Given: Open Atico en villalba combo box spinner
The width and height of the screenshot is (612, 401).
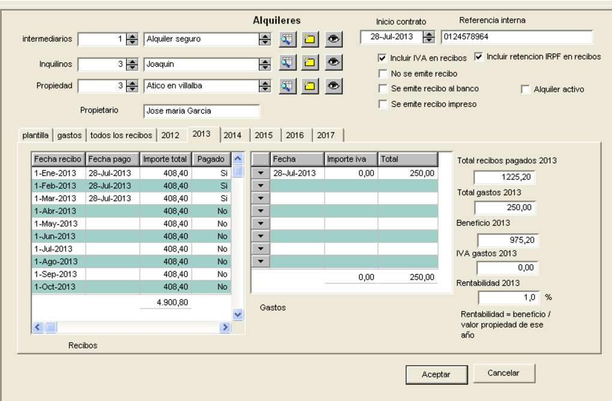Looking at the screenshot, I should point(265,86).
